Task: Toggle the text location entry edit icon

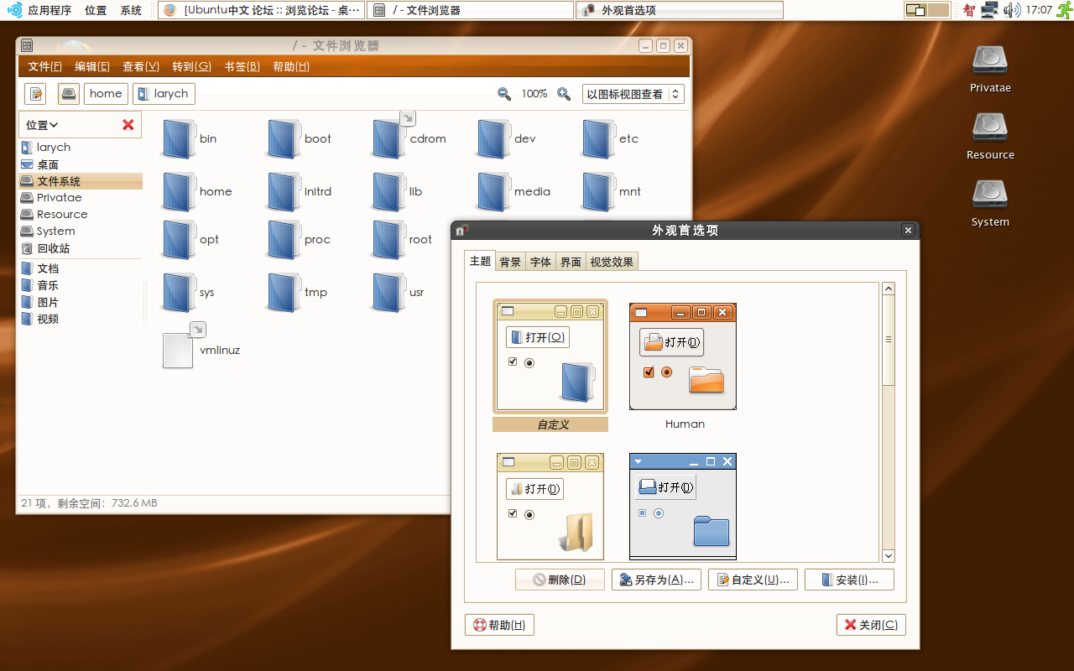Action: (35, 94)
